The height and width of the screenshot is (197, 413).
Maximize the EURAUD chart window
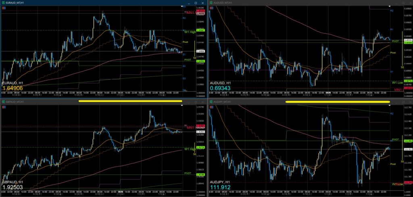196,3
